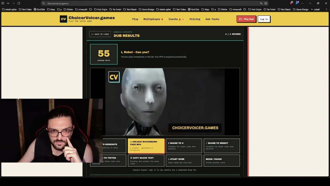Viewport: 330px width, 186px height.
Task: Click the Start Over button
Action: (184, 160)
